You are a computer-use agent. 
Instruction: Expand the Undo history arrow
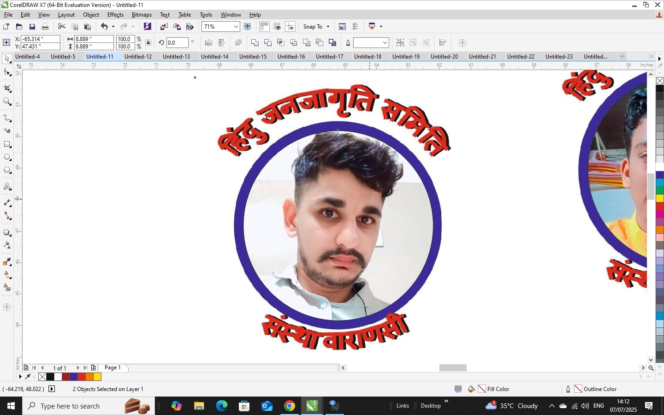coord(113,27)
